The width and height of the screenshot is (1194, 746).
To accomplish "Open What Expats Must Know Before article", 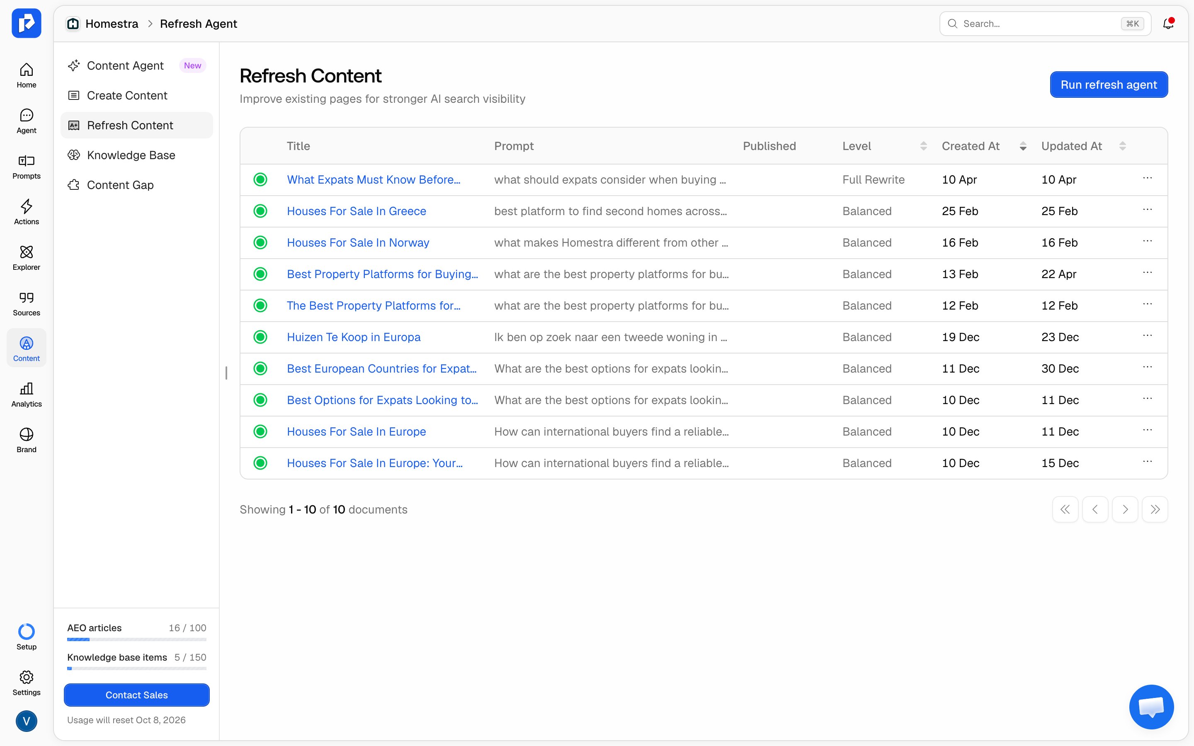I will click(374, 179).
